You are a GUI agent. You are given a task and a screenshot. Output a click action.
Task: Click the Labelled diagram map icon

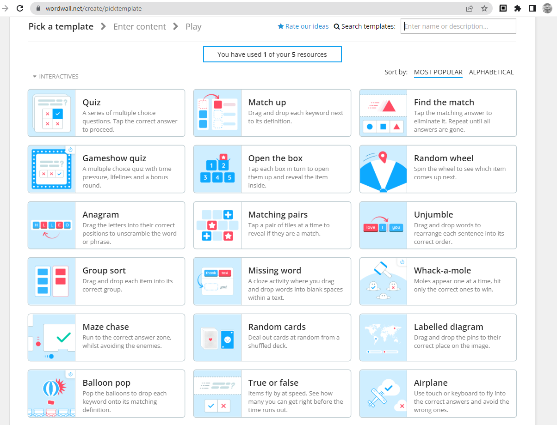[x=383, y=337]
